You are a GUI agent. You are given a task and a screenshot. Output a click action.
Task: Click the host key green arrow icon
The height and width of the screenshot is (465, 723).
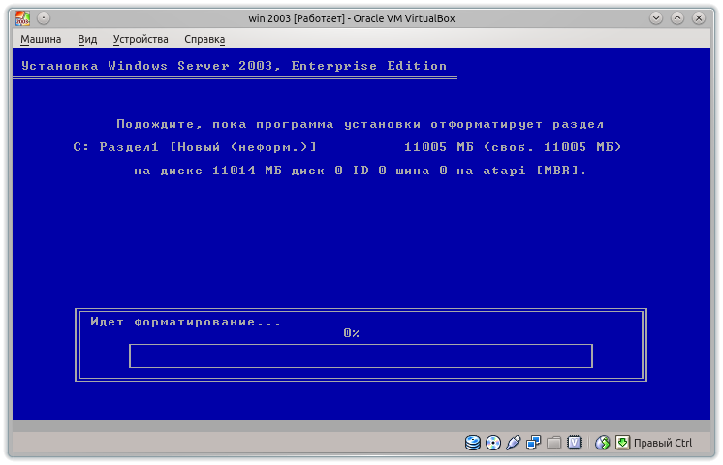click(622, 443)
